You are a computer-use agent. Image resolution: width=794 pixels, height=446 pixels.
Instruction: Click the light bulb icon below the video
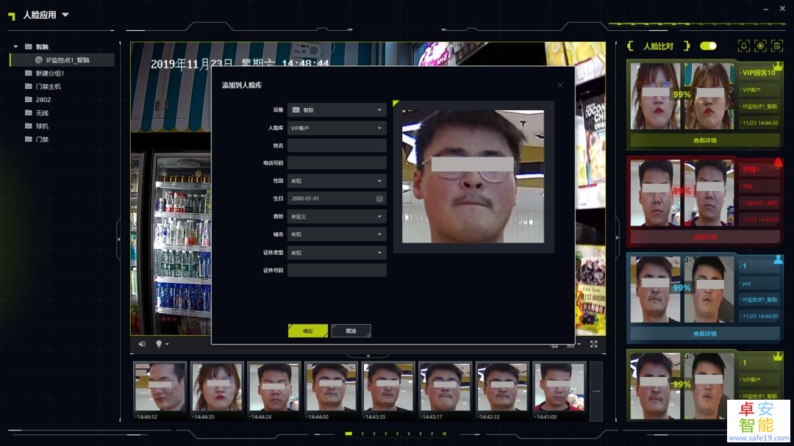[x=159, y=344]
